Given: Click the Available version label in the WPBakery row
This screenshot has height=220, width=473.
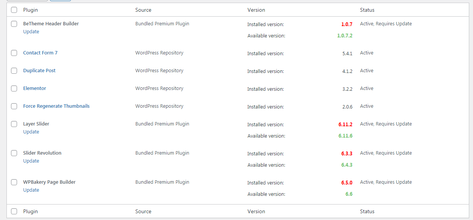Looking at the screenshot, I should click(266, 194).
